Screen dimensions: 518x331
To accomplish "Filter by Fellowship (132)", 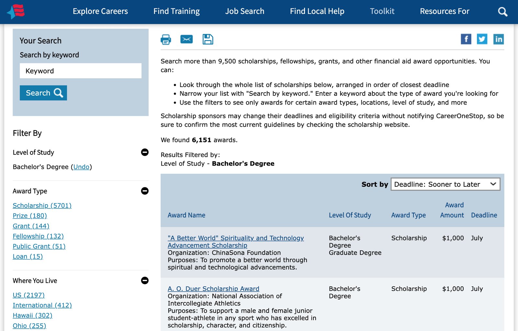I will click(x=38, y=236).
